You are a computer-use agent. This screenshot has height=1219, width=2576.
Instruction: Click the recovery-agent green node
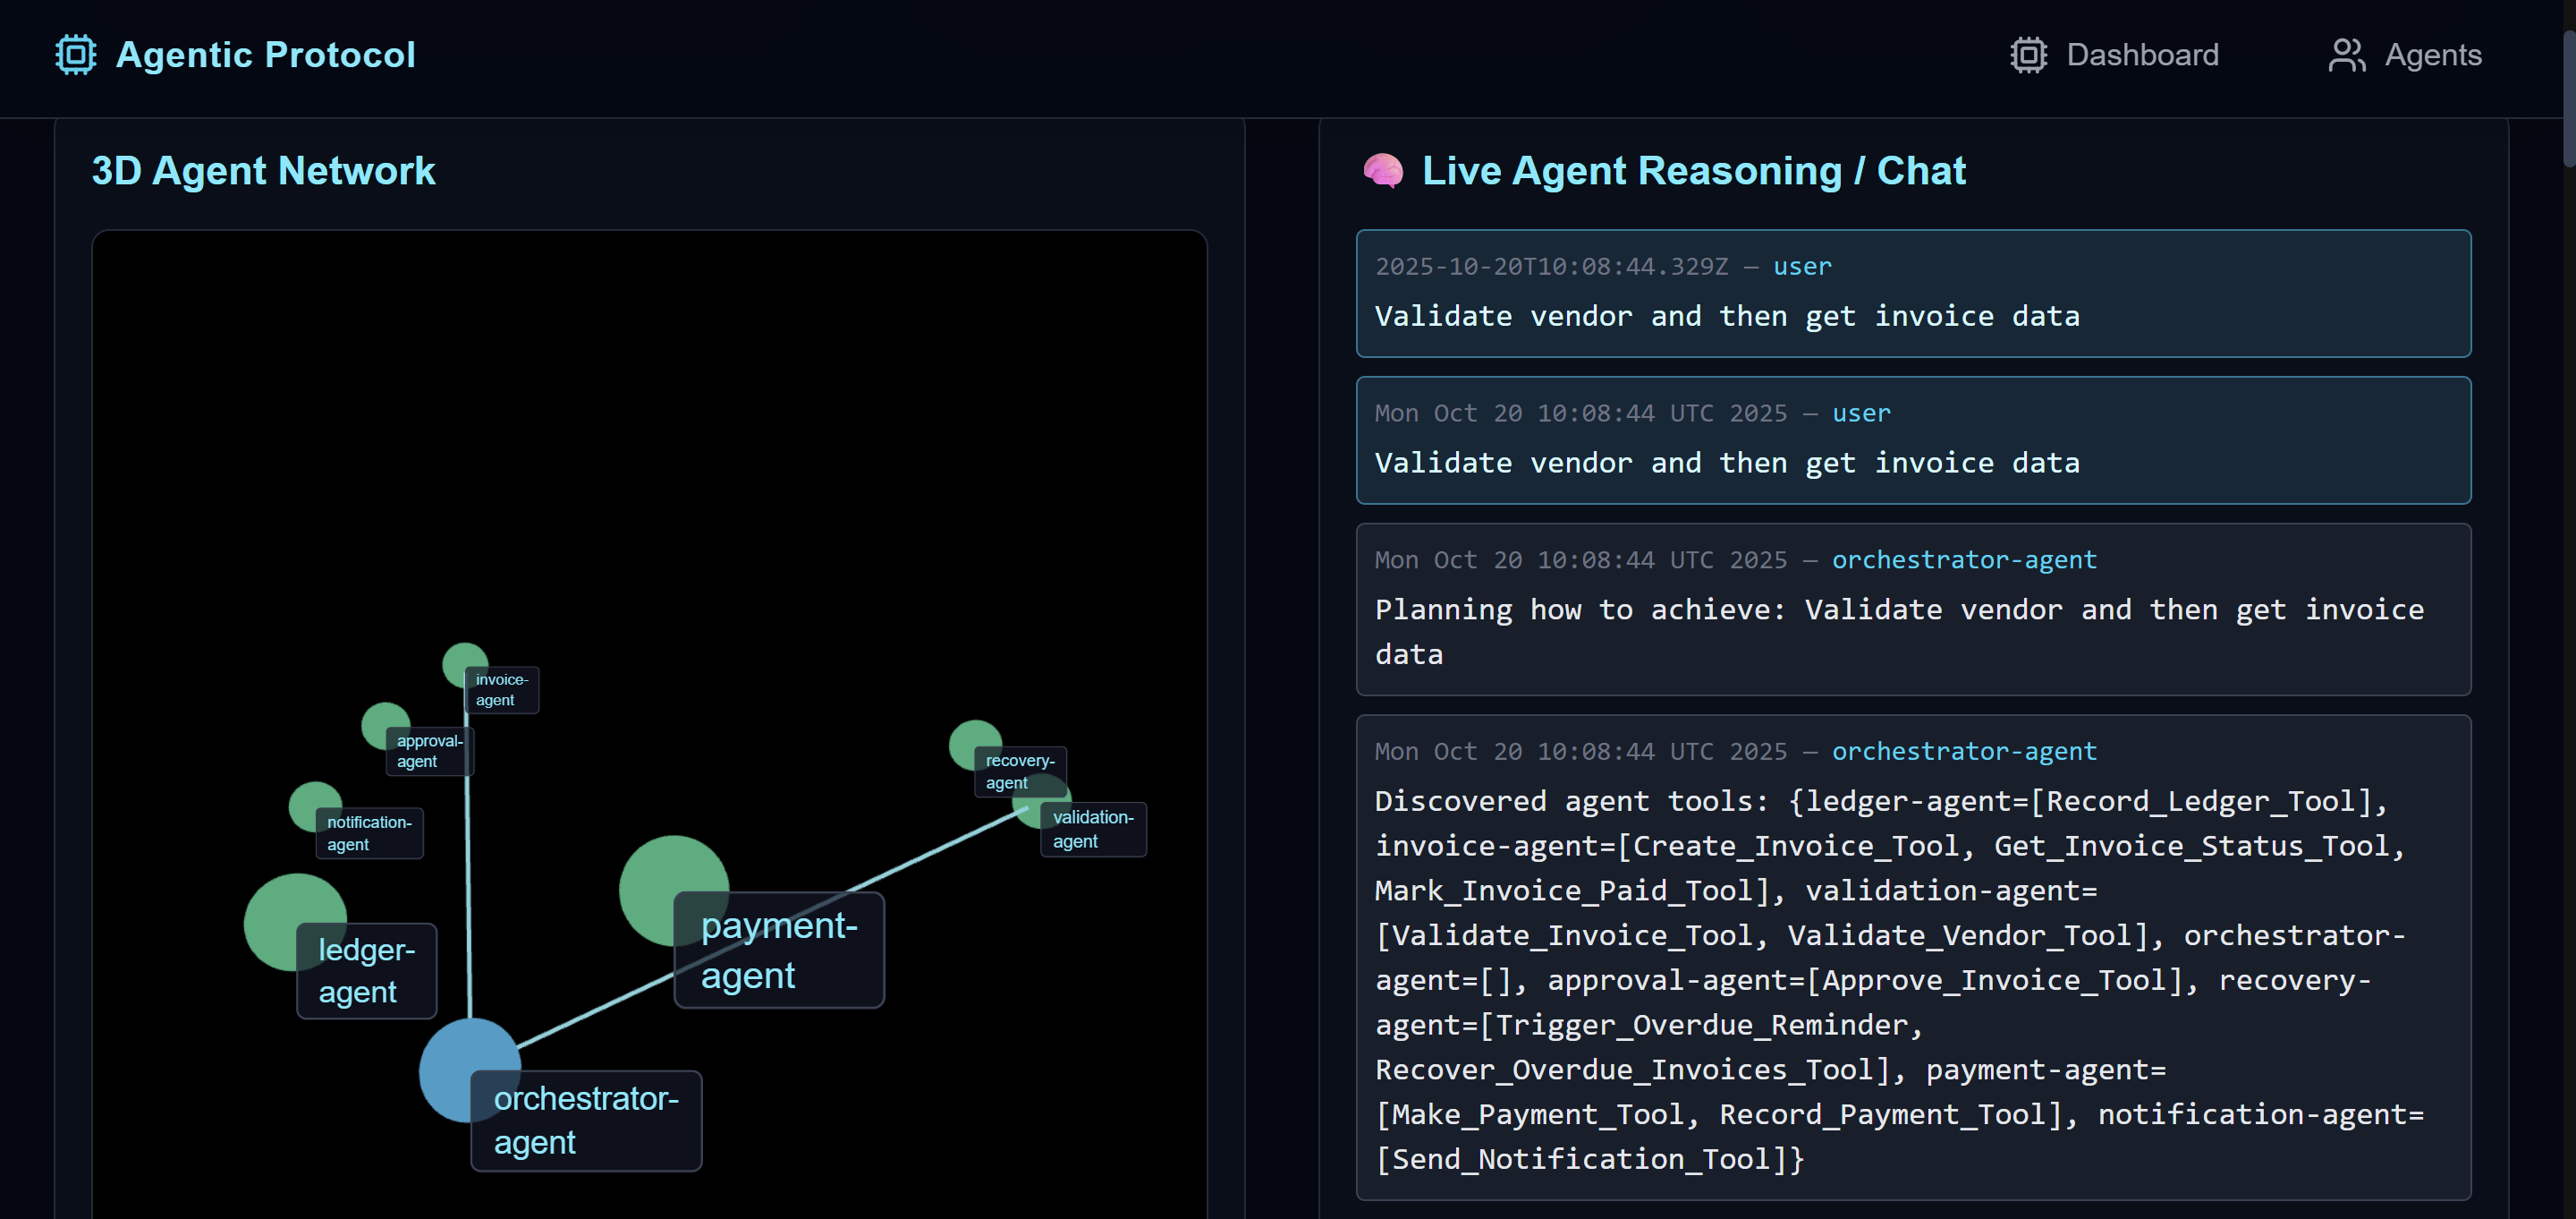pos(968,737)
